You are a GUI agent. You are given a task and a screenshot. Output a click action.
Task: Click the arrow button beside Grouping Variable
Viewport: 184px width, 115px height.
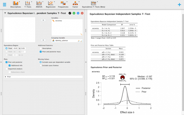tap(43, 40)
